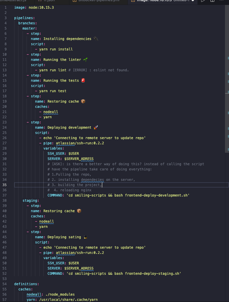Click the hammer emoji after Installing dependencies

[95, 38]
